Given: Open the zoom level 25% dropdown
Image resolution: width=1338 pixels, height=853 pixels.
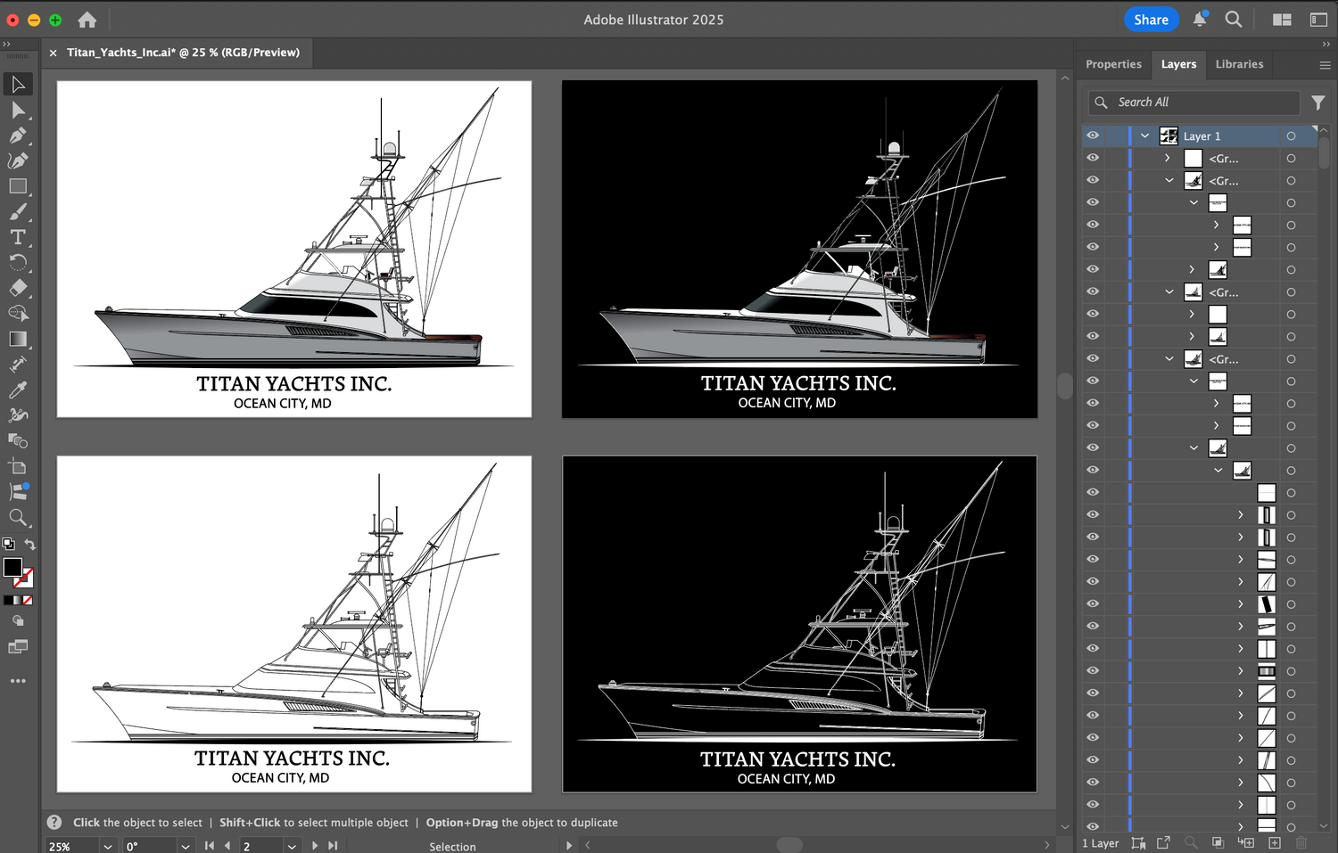Looking at the screenshot, I should (x=108, y=846).
